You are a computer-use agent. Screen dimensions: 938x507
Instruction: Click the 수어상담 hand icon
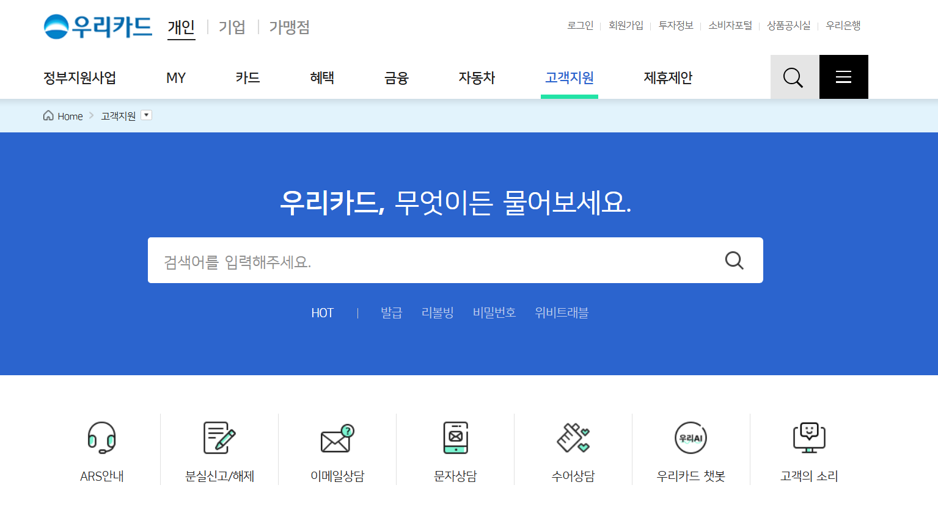(x=573, y=437)
